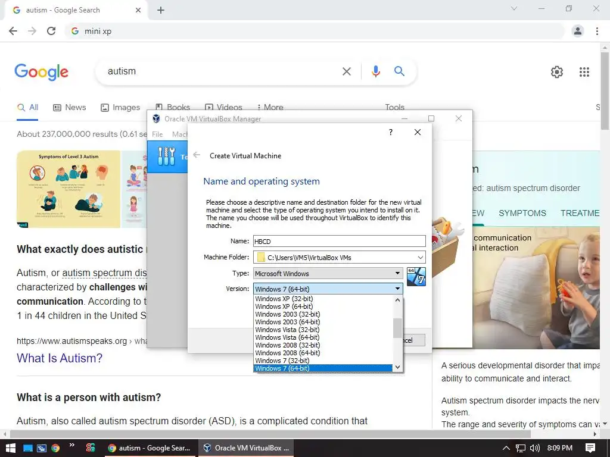The height and width of the screenshot is (457, 610).
Task: Click the Version combo box showing Windows 7 (64-bit)
Action: (328, 289)
